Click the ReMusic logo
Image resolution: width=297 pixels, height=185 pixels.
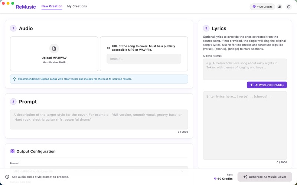(x=26, y=7)
